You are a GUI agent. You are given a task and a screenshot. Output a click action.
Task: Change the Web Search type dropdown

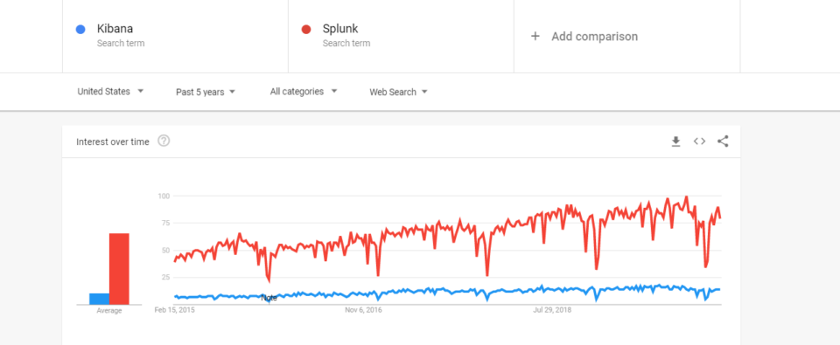pos(399,92)
